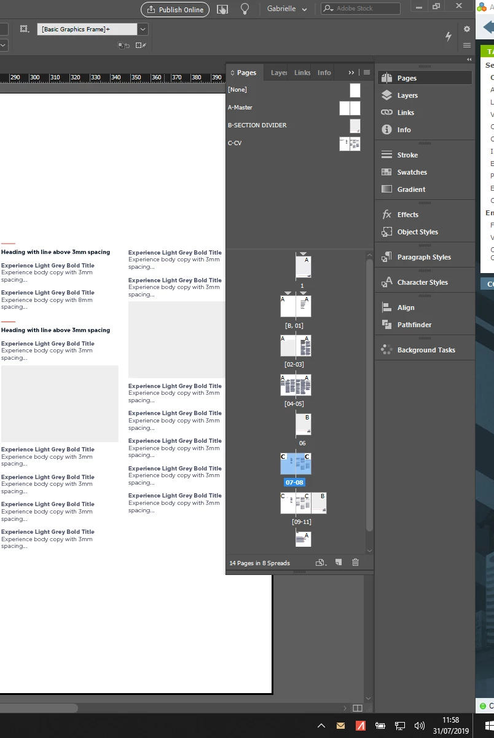Open the Background Tasks panel
The image size is (494, 738).
(425, 350)
